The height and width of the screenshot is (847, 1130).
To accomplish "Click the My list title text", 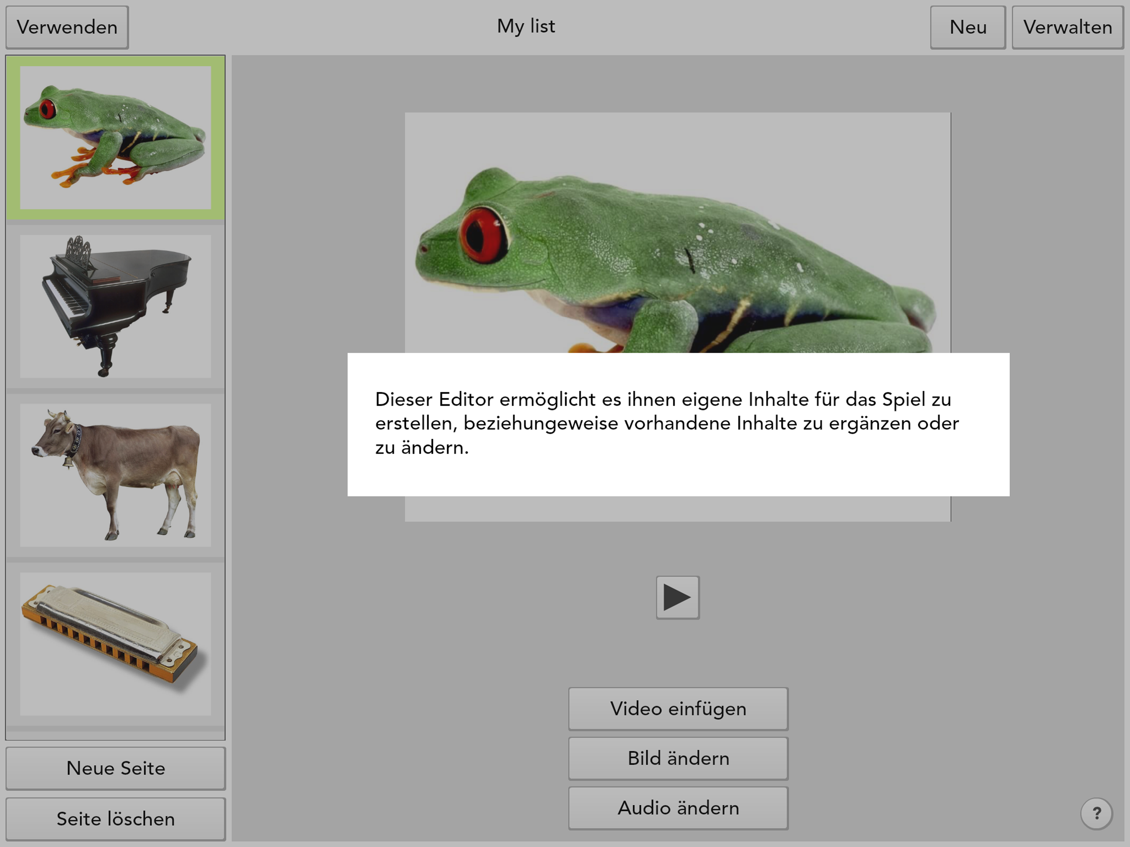I will pos(526,26).
